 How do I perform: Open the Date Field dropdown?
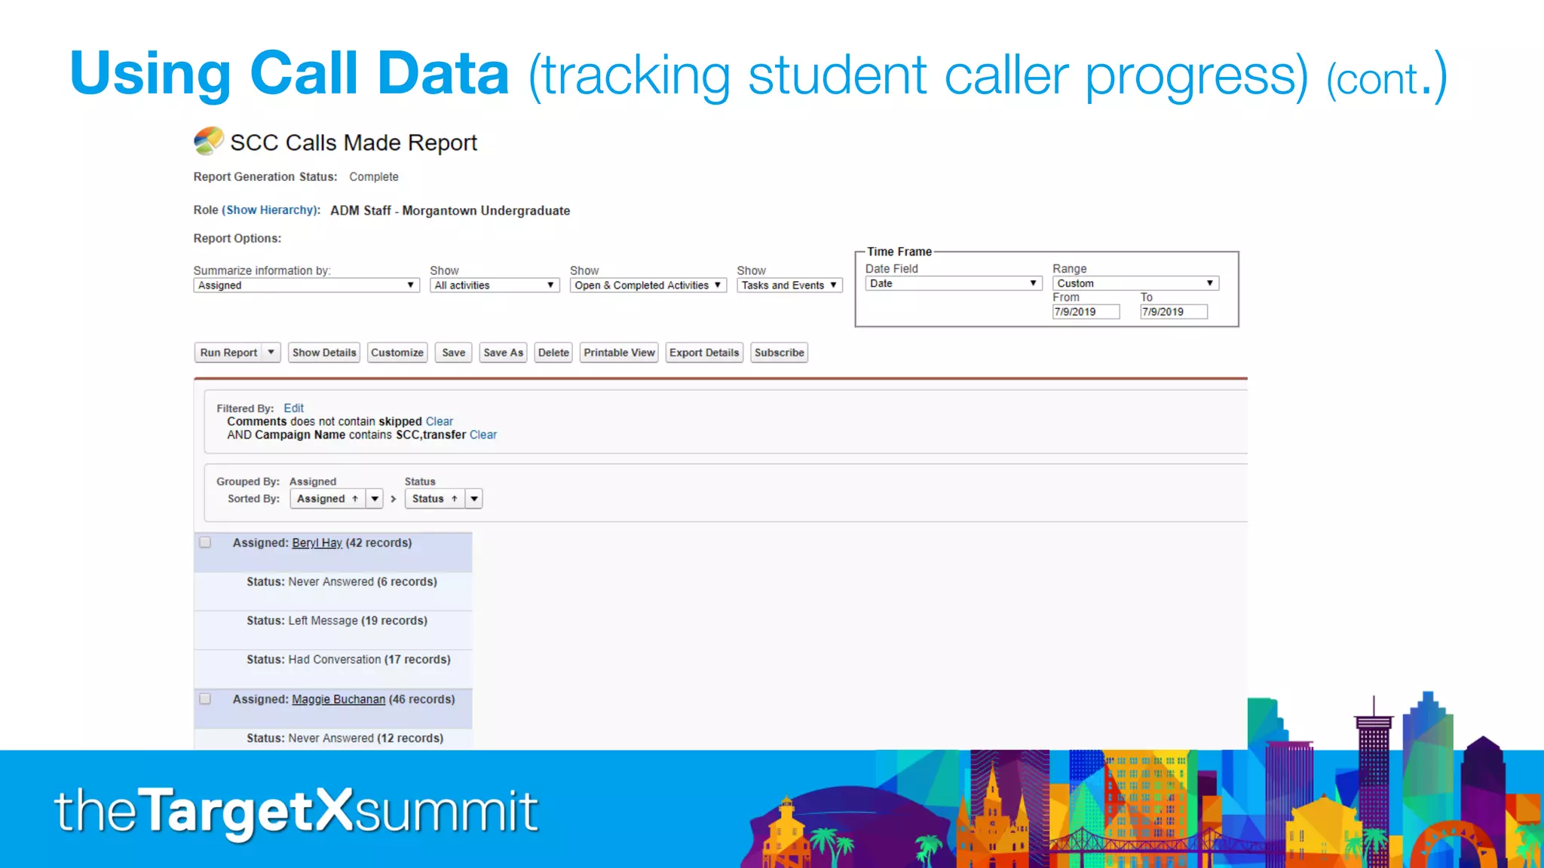(954, 283)
